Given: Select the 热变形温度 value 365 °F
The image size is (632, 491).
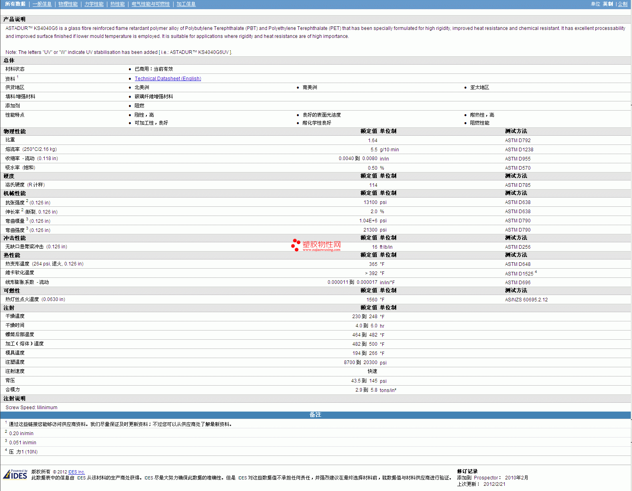Looking at the screenshot, I should coord(377,264).
